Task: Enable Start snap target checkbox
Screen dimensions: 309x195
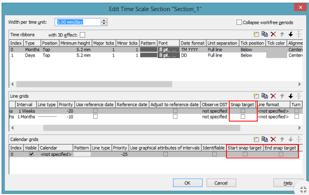Action: [245, 154]
